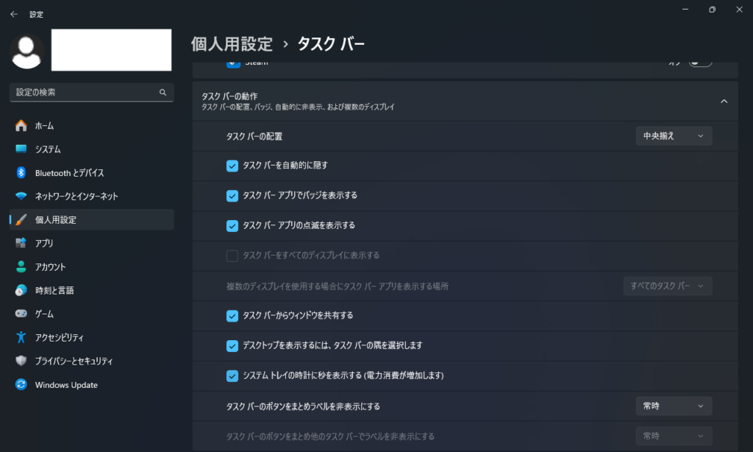This screenshot has height=452, width=753.
Task: Open プライバシーとセキュリティ settings
Action: coord(92,361)
